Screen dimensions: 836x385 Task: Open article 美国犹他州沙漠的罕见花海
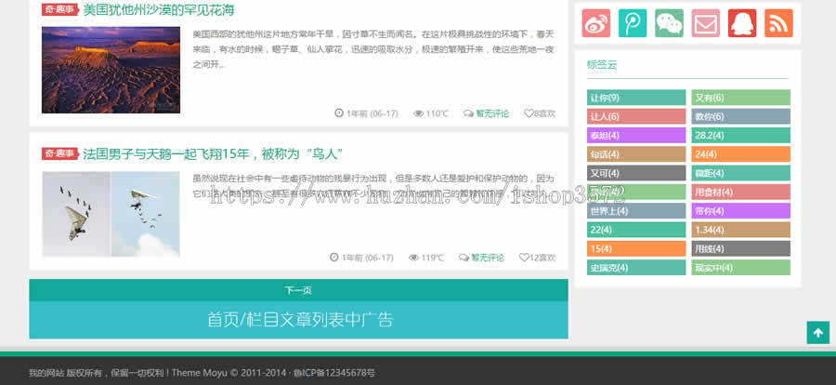158,9
